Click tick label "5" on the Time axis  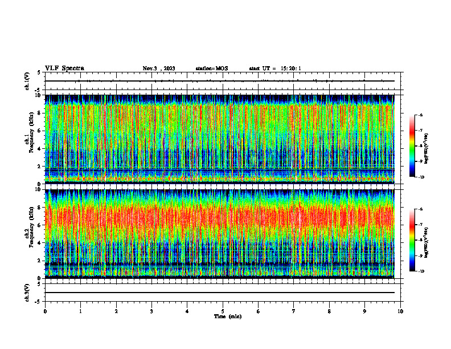pyautogui.click(x=223, y=311)
